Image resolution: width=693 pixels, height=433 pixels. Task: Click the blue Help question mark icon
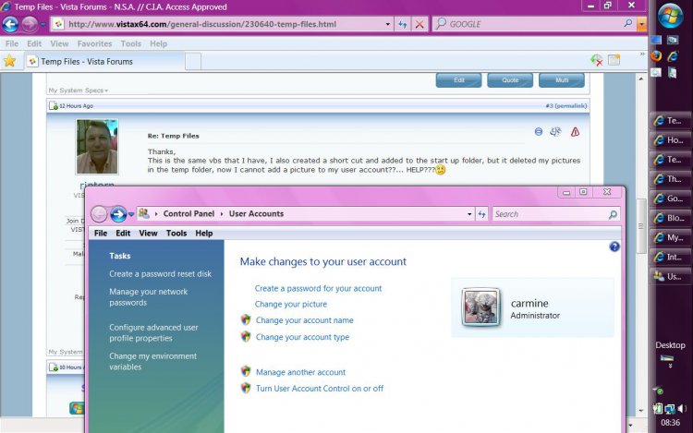(614, 247)
